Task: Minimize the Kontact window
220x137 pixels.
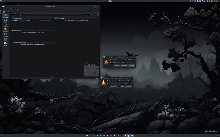Action: click(95, 6)
